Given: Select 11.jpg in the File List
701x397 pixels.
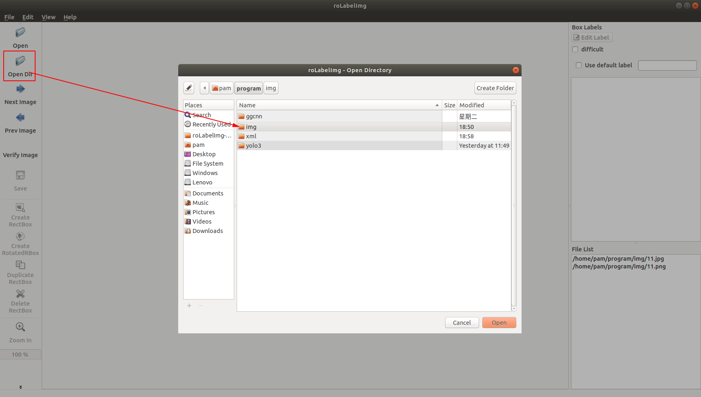Looking at the screenshot, I should point(618,259).
